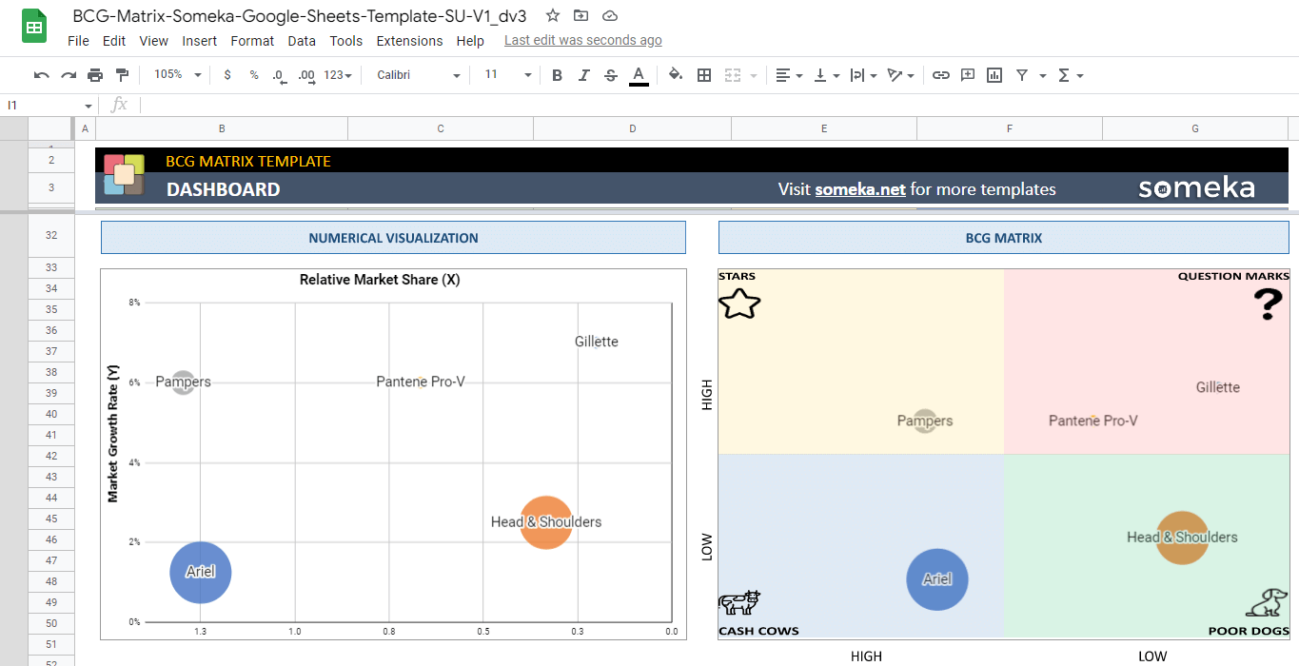Format as percent icon
The height and width of the screenshot is (666, 1299).
click(254, 75)
